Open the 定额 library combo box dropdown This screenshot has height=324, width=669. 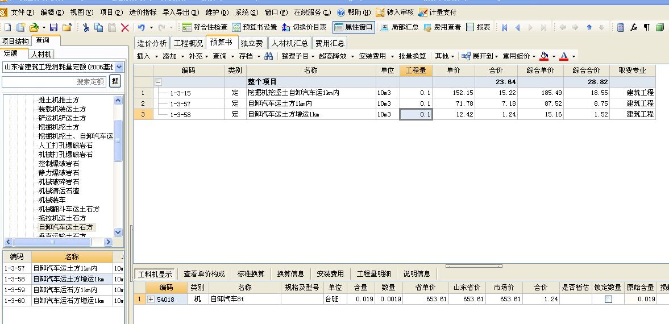coord(119,67)
